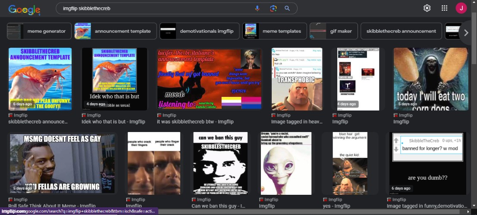Click Imgflip favicon under Roll Safe meme

coord(11,200)
